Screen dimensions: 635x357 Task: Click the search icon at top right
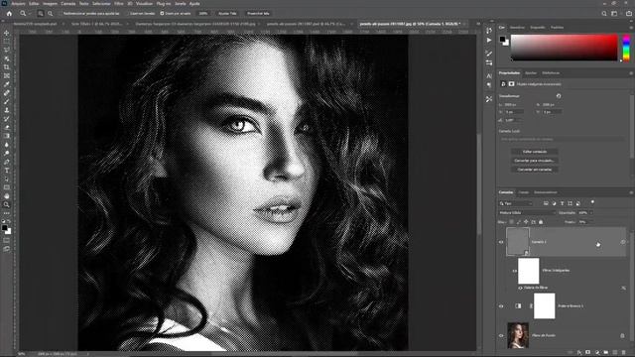click(604, 13)
